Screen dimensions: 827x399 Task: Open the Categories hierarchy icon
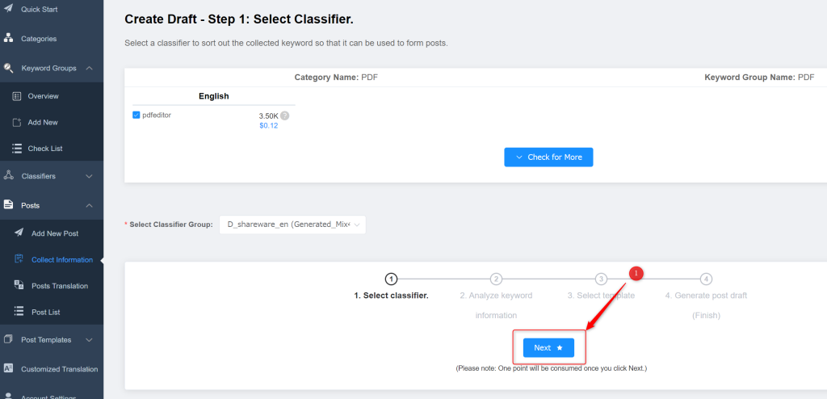coord(8,38)
